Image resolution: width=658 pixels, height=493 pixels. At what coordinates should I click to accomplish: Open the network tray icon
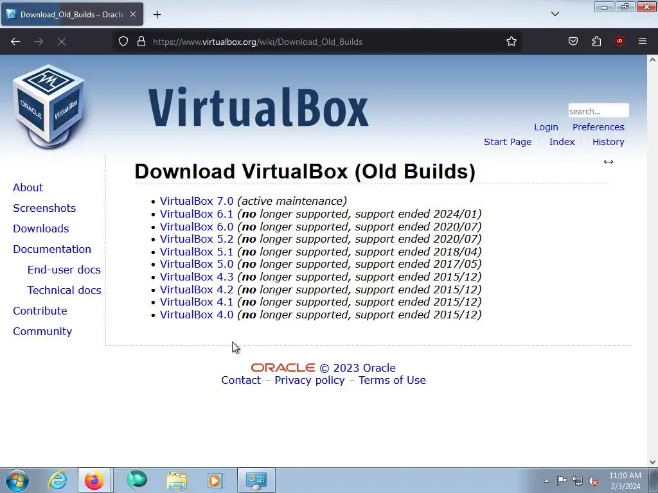tap(578, 481)
